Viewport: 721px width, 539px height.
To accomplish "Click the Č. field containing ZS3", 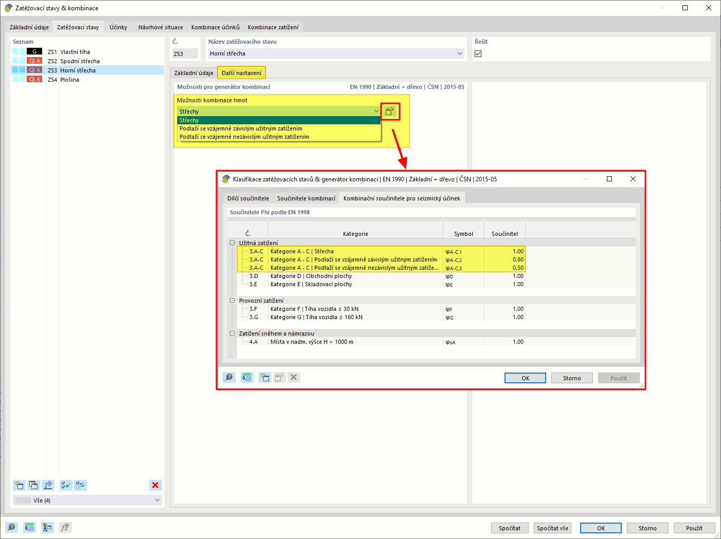I will tap(185, 53).
